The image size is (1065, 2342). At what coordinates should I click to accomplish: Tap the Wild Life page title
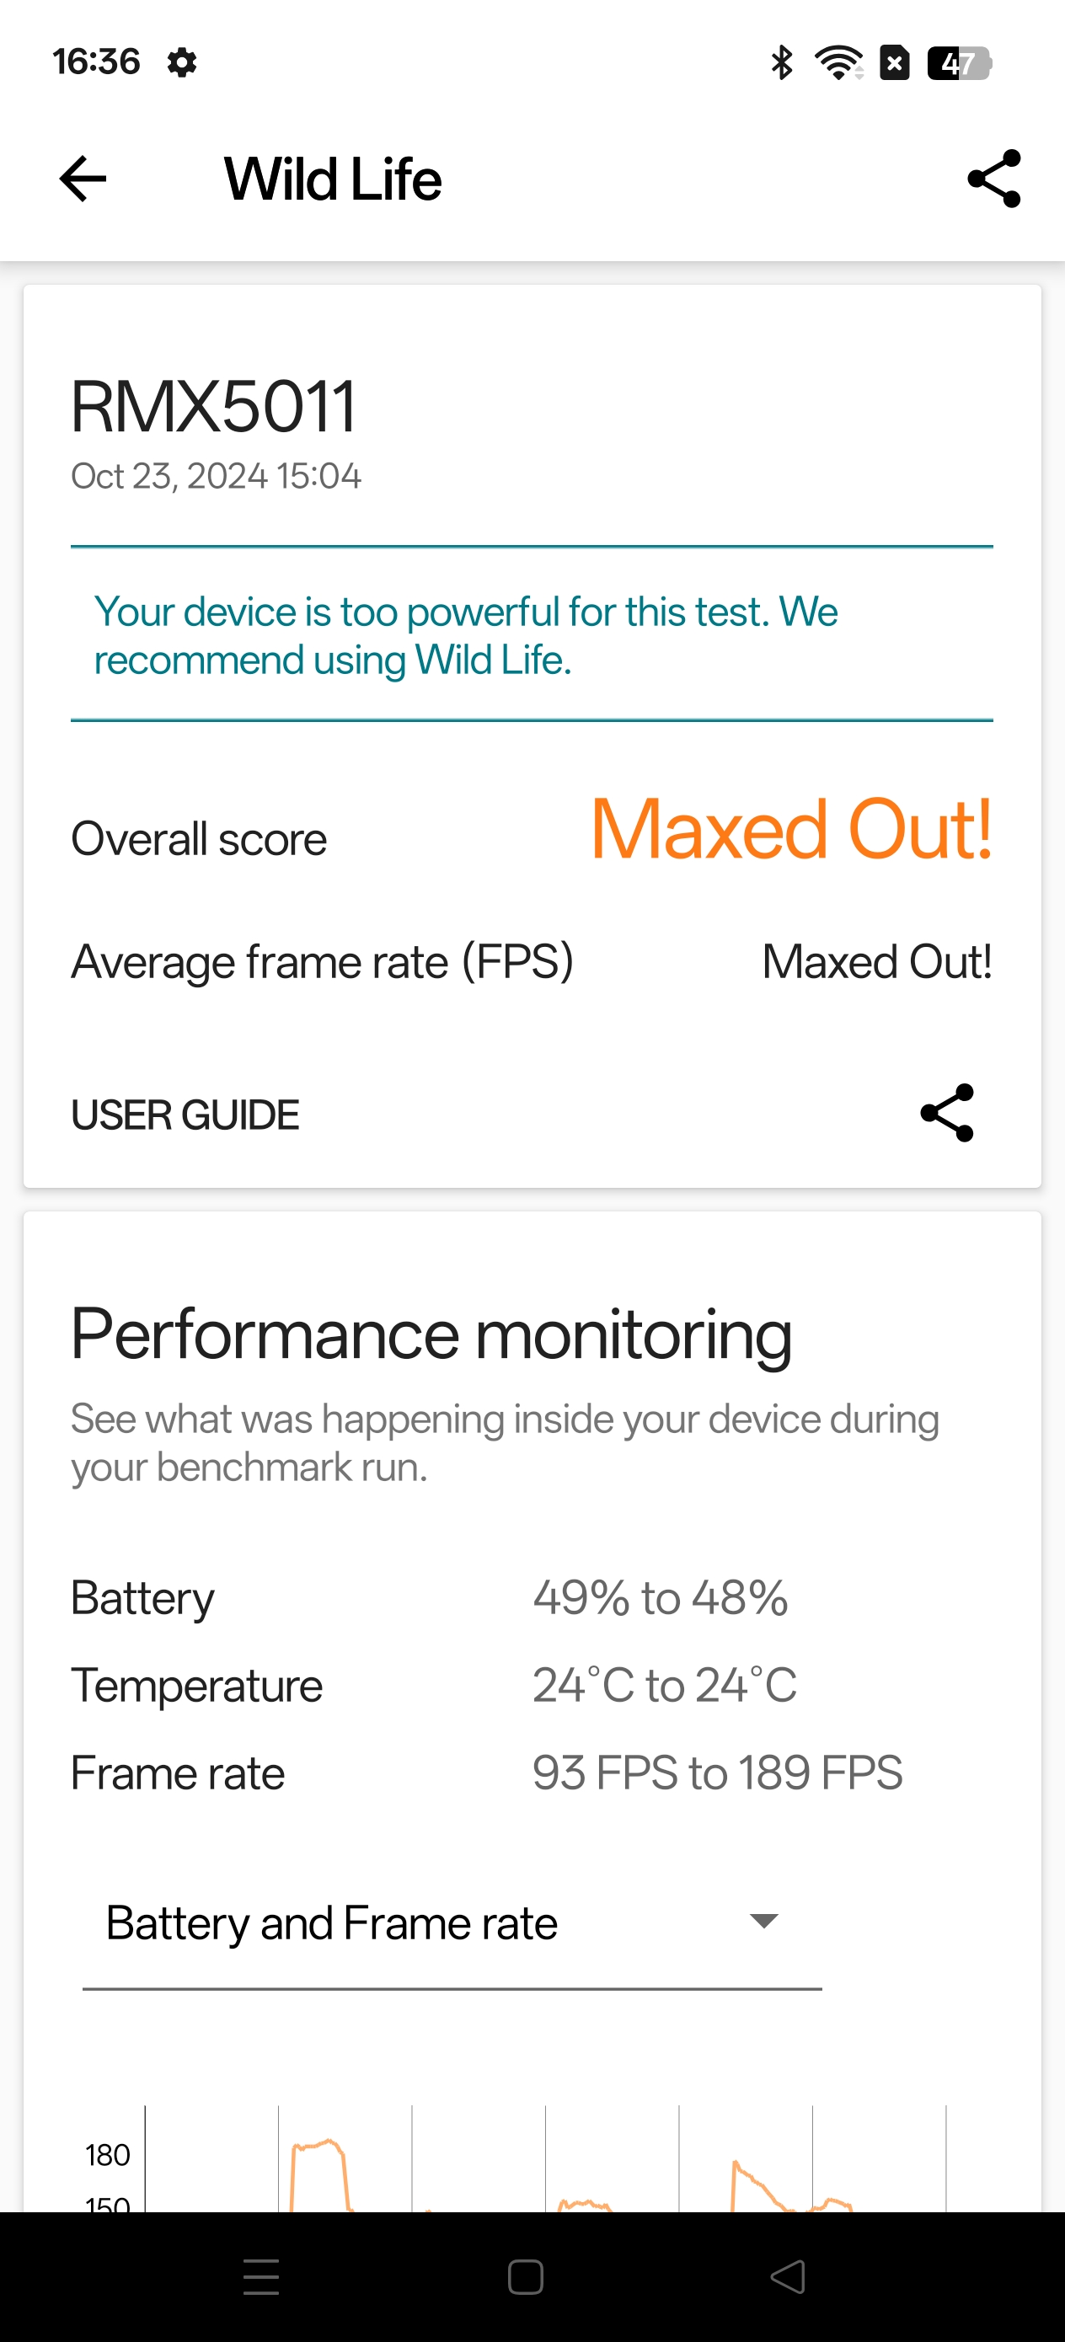[x=333, y=179]
